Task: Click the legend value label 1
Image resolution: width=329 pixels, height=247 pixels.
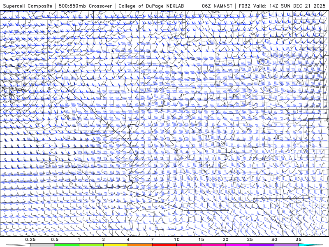Action: tap(79, 240)
